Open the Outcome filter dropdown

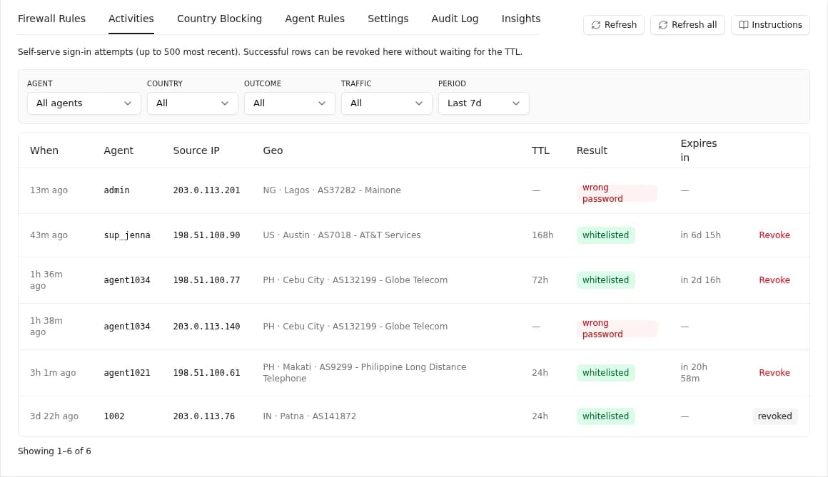(x=289, y=103)
